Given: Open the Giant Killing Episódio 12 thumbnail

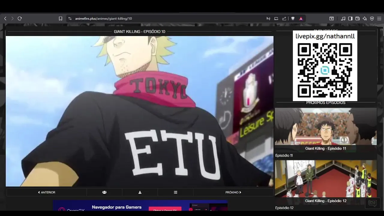Looking at the screenshot, I should point(326,182).
